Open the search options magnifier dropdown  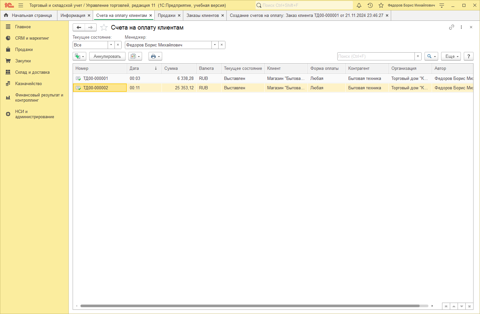431,56
